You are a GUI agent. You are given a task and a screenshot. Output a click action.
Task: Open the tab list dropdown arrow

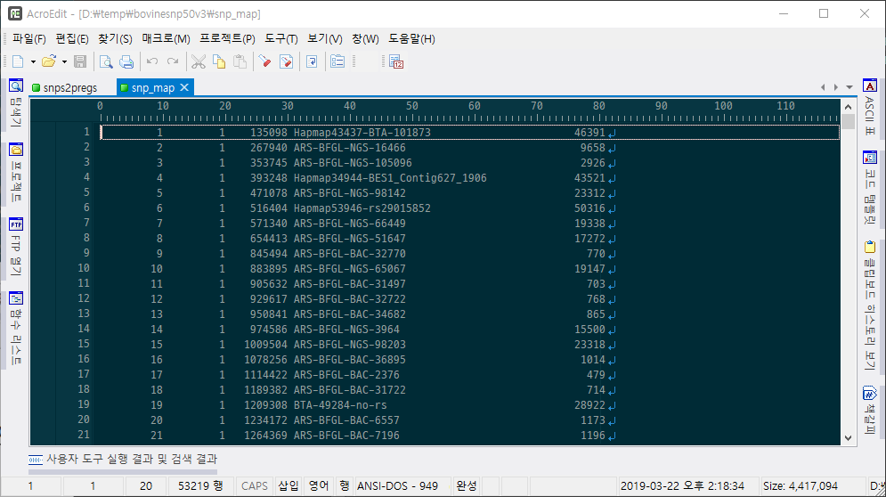point(849,87)
